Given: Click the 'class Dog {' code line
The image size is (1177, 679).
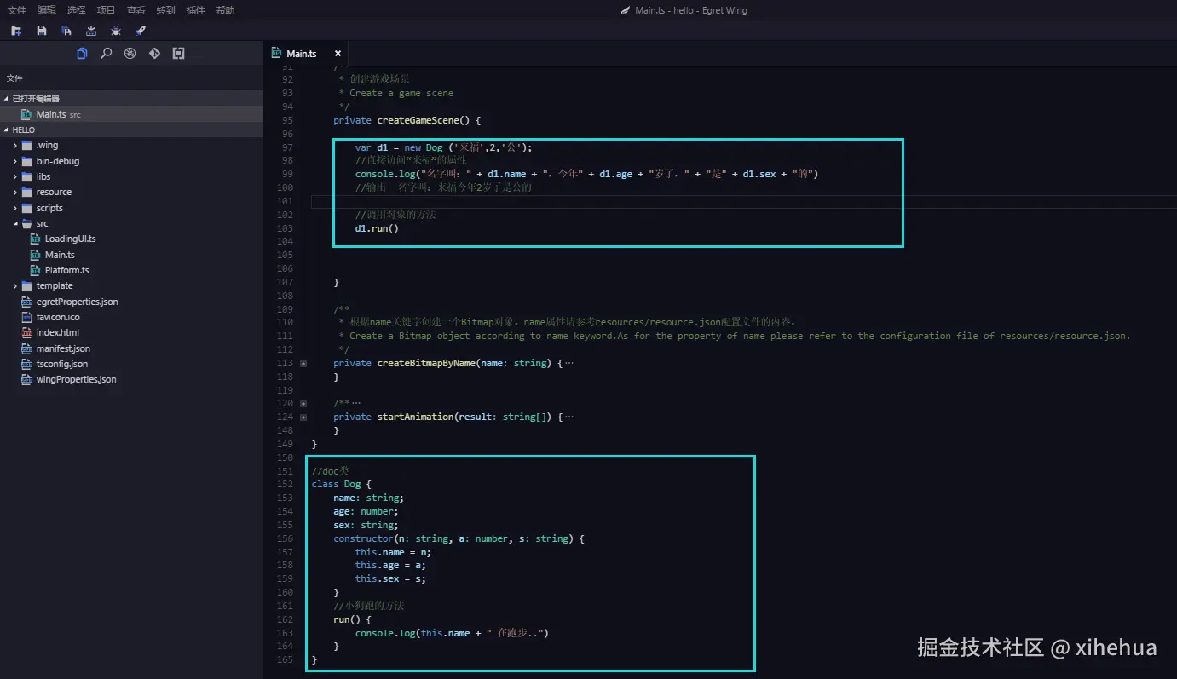Looking at the screenshot, I should tap(342, 484).
